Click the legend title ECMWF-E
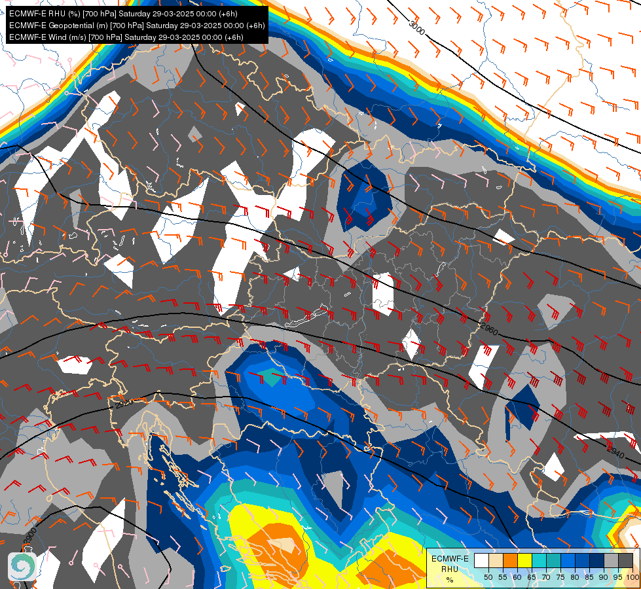Screen dimensions: 641x589 450,559
